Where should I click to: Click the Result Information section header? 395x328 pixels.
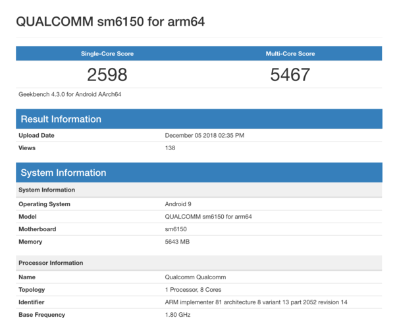[199, 119]
